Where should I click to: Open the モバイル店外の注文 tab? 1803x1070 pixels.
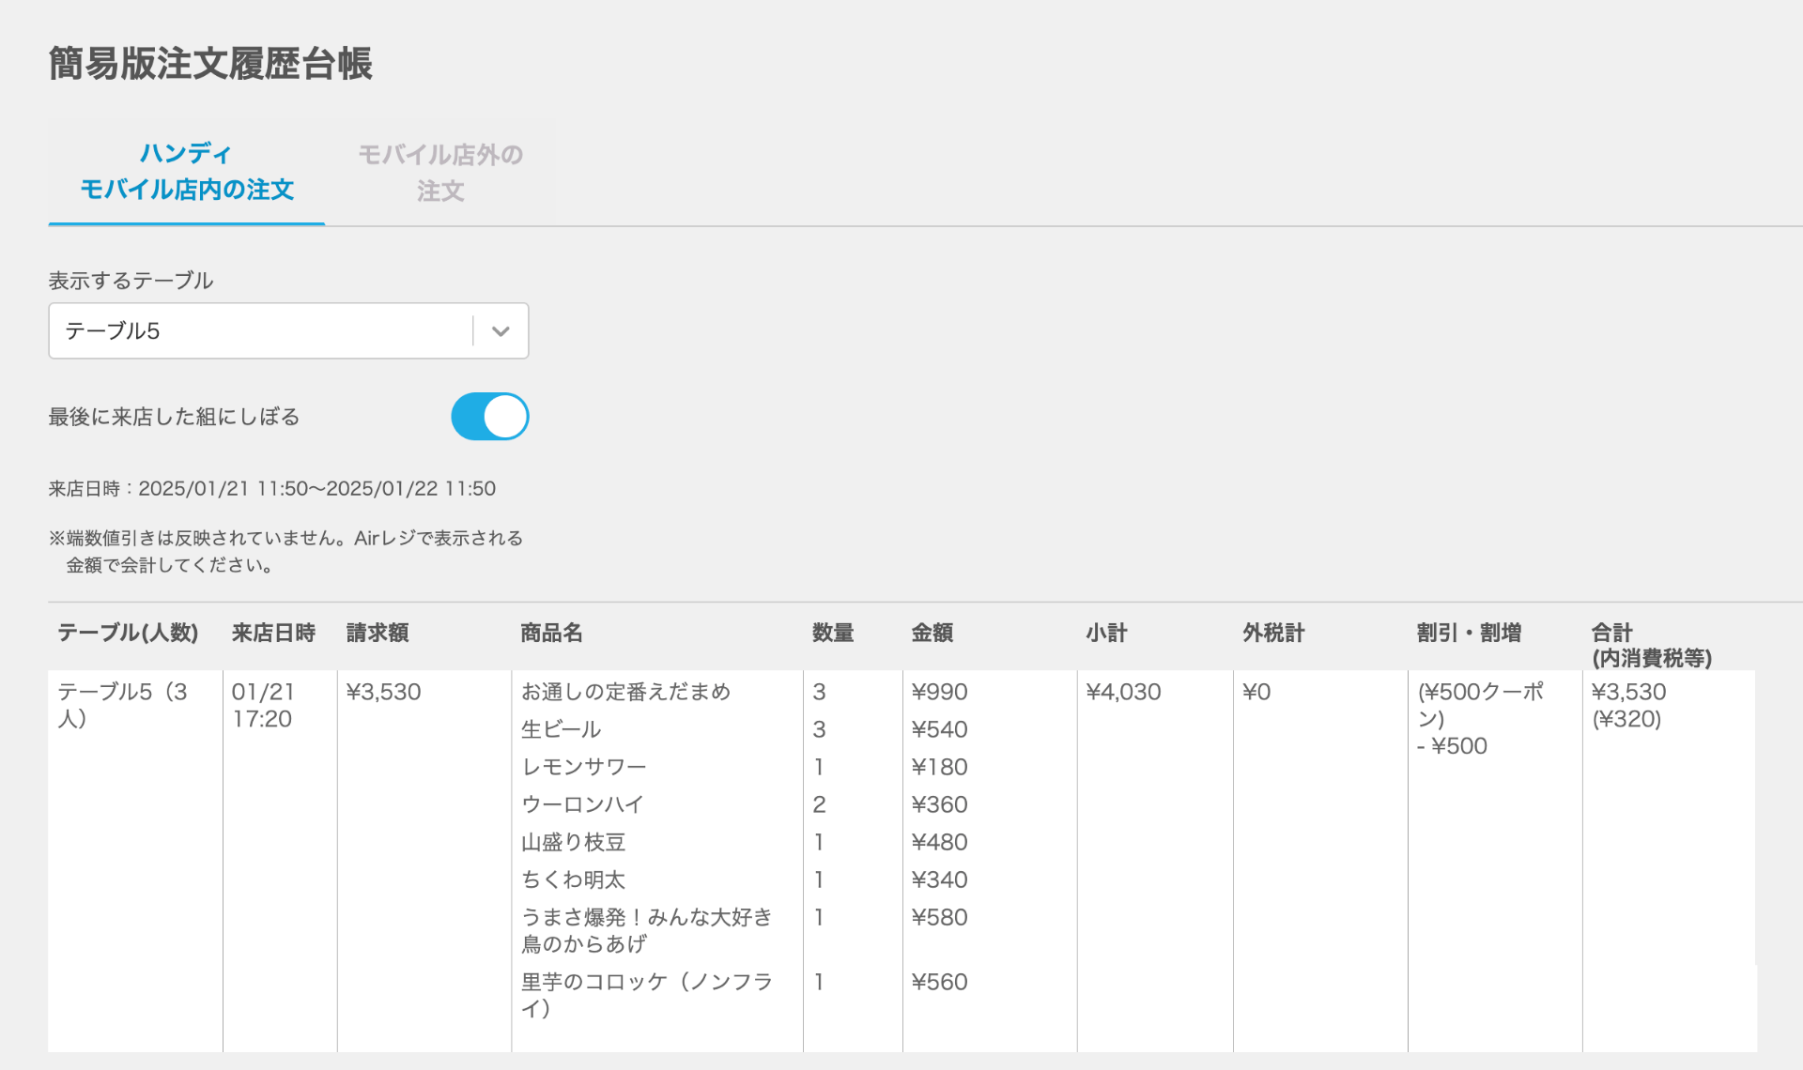440,173
